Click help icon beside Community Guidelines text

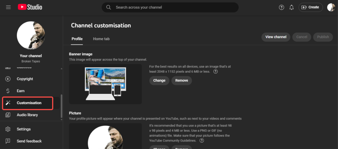click(x=202, y=140)
